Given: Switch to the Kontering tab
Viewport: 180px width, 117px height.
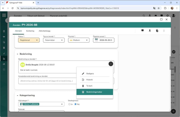Looking at the screenshot, I should click(30, 31).
